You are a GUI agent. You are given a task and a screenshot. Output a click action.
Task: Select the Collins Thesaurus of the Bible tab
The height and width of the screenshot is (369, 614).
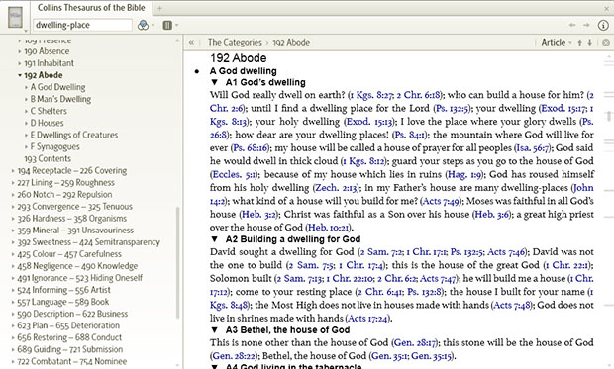click(91, 8)
